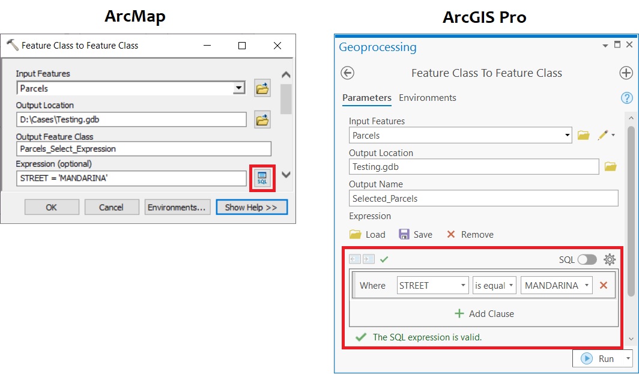This screenshot has height=374, width=639.
Task: Click the indent clause icon
Action: (369, 259)
